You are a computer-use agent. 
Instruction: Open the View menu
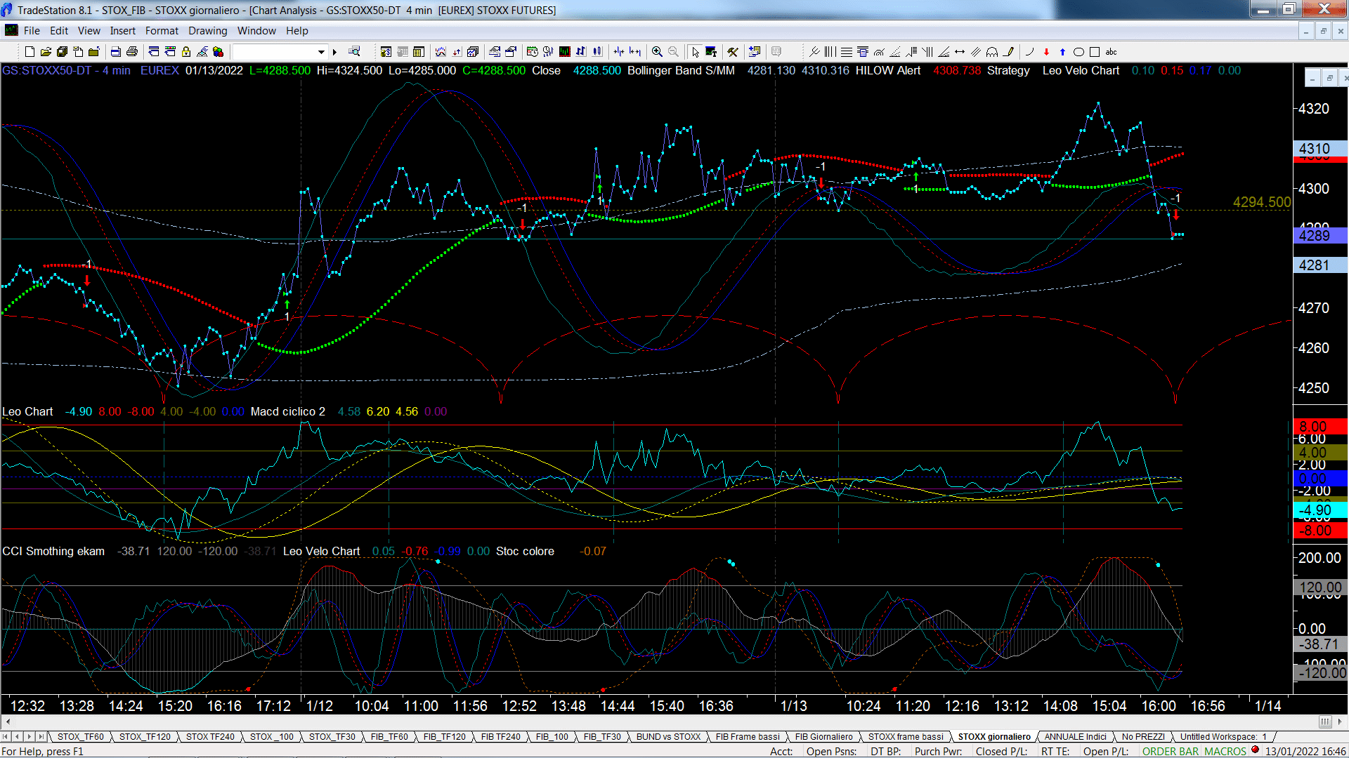click(89, 31)
